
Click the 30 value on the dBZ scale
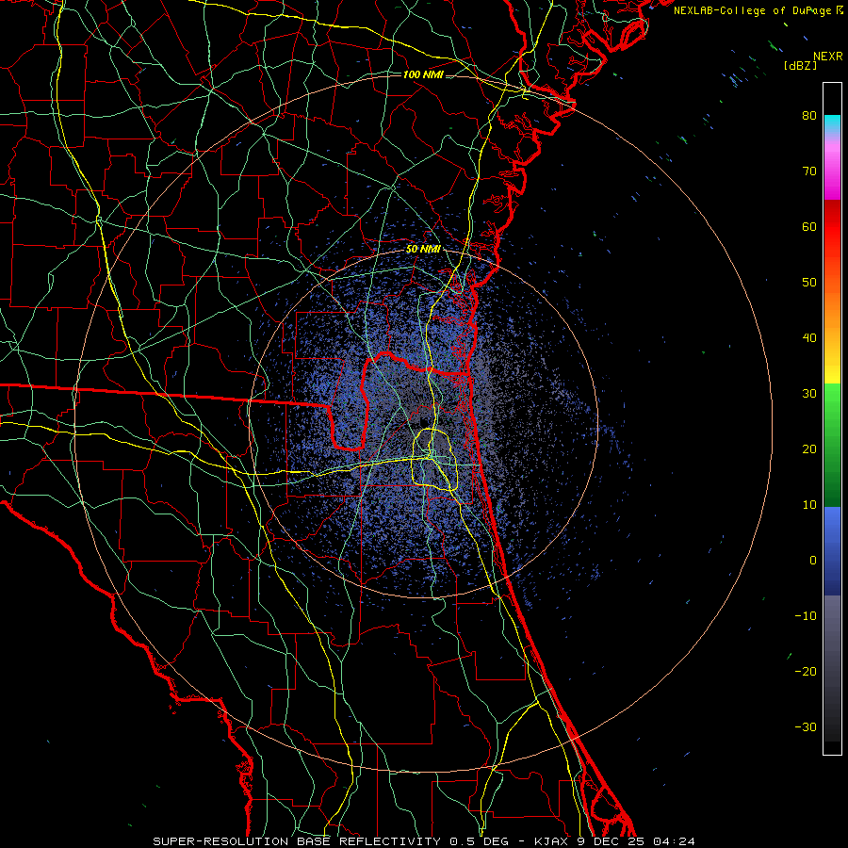coord(809,394)
